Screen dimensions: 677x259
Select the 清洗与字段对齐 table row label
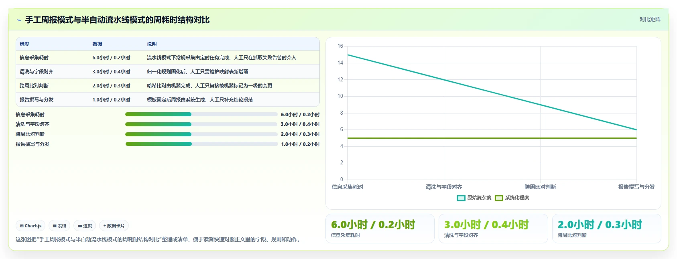tap(37, 72)
